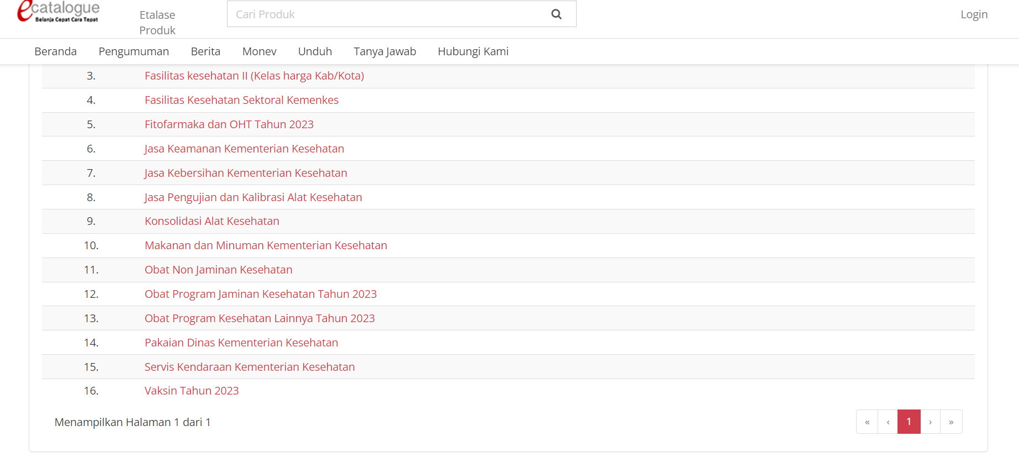
Task: Click the e-catalogue logo
Action: click(x=59, y=11)
